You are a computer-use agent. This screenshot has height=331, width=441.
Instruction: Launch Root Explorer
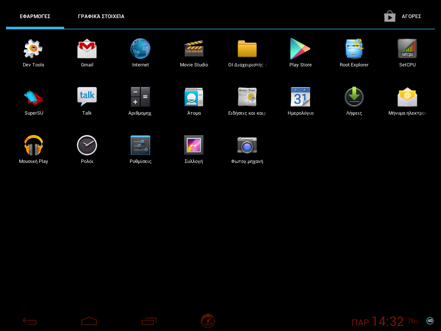[354, 49]
